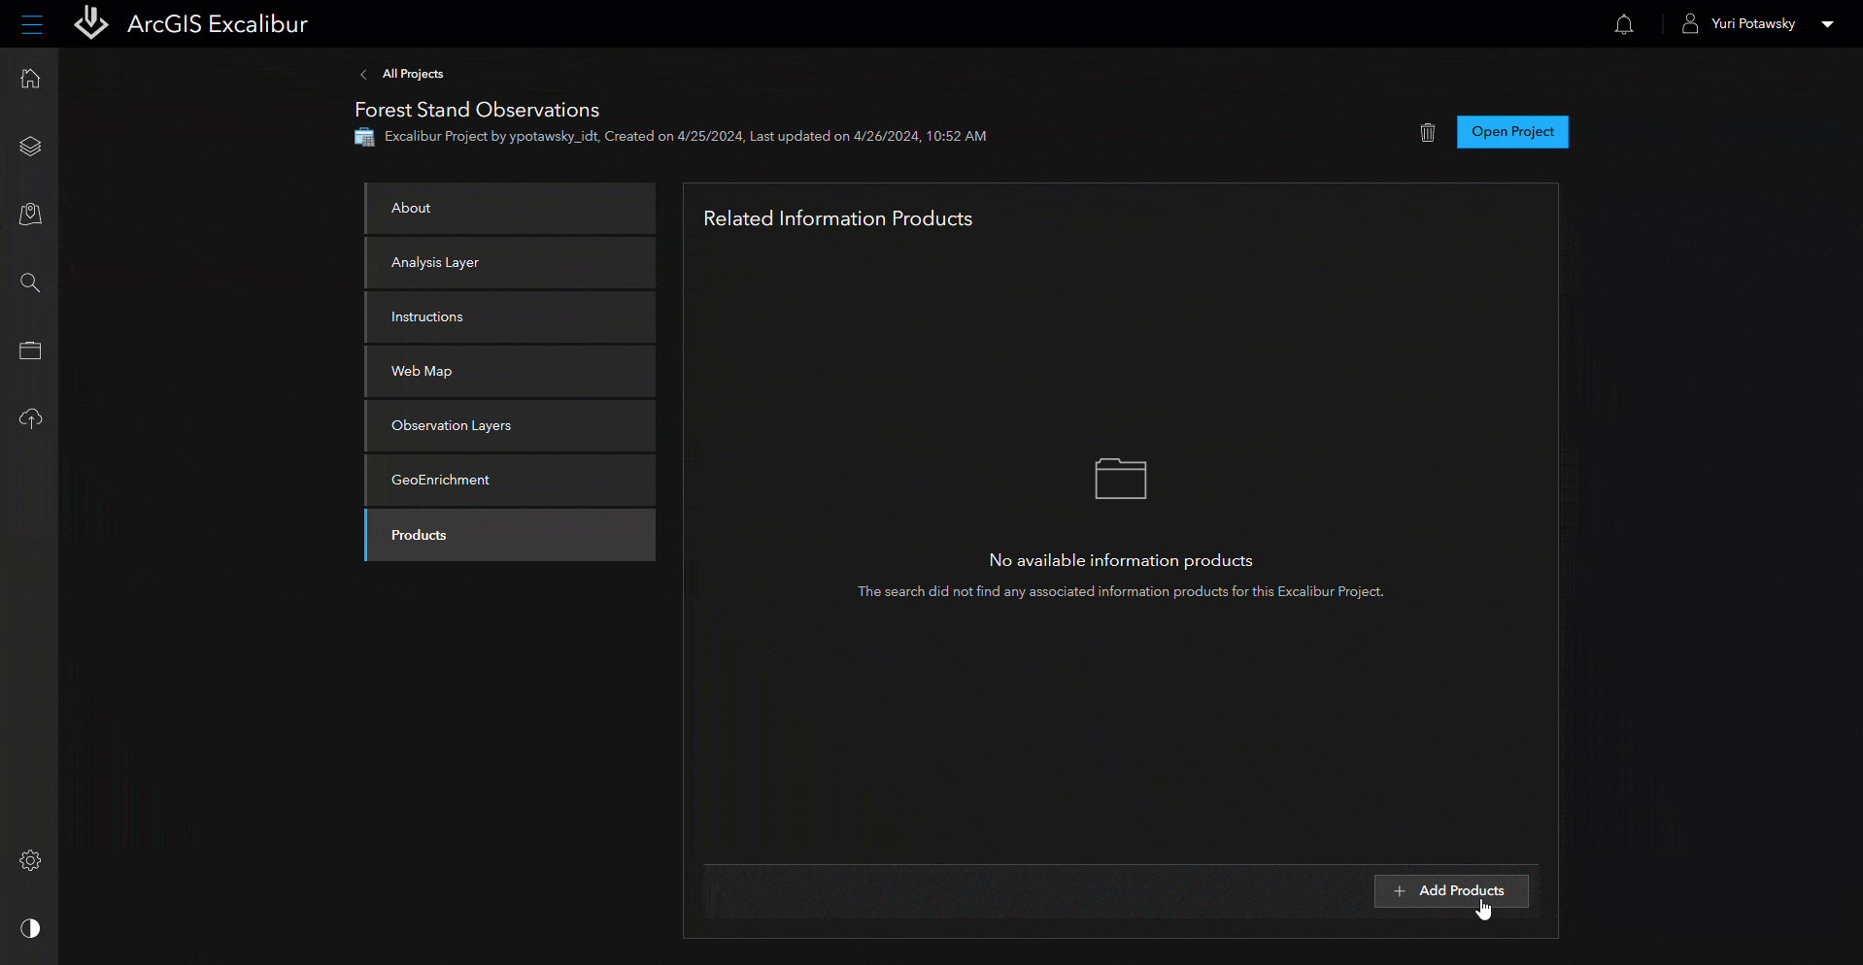Select the Analysis Layer tab
Image resolution: width=1863 pixels, height=965 pixels.
point(510,262)
